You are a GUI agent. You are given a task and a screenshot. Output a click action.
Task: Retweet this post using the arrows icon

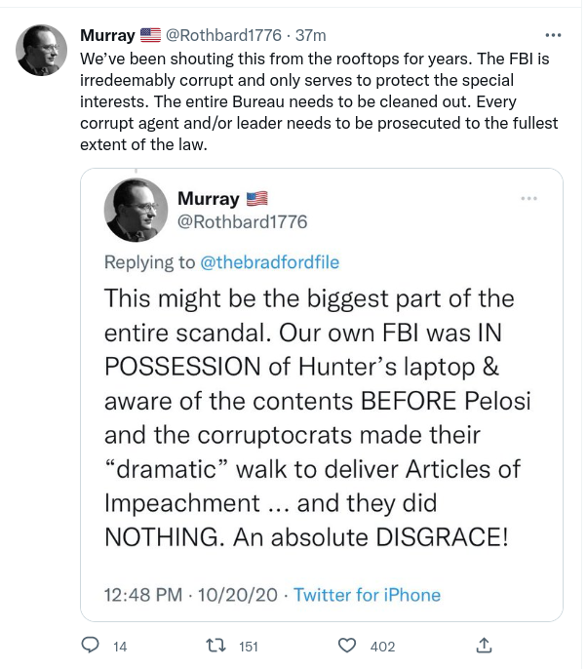click(x=221, y=646)
